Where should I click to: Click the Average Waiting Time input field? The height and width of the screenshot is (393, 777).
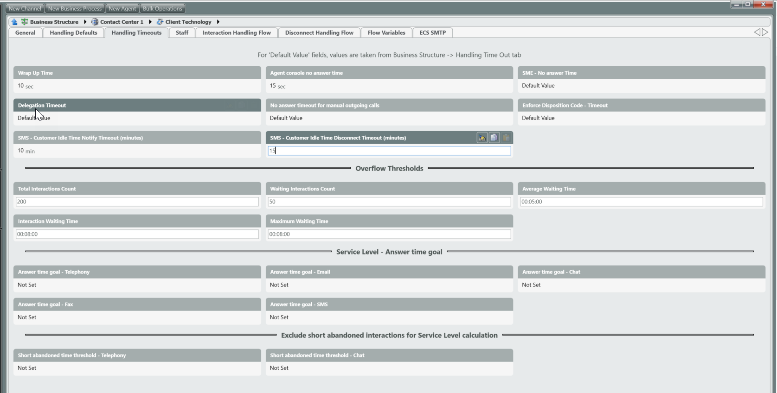point(641,202)
